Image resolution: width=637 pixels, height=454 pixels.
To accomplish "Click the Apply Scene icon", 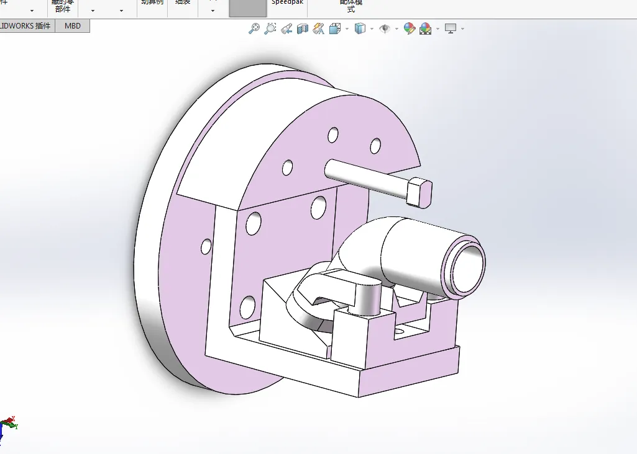I will click(x=426, y=29).
